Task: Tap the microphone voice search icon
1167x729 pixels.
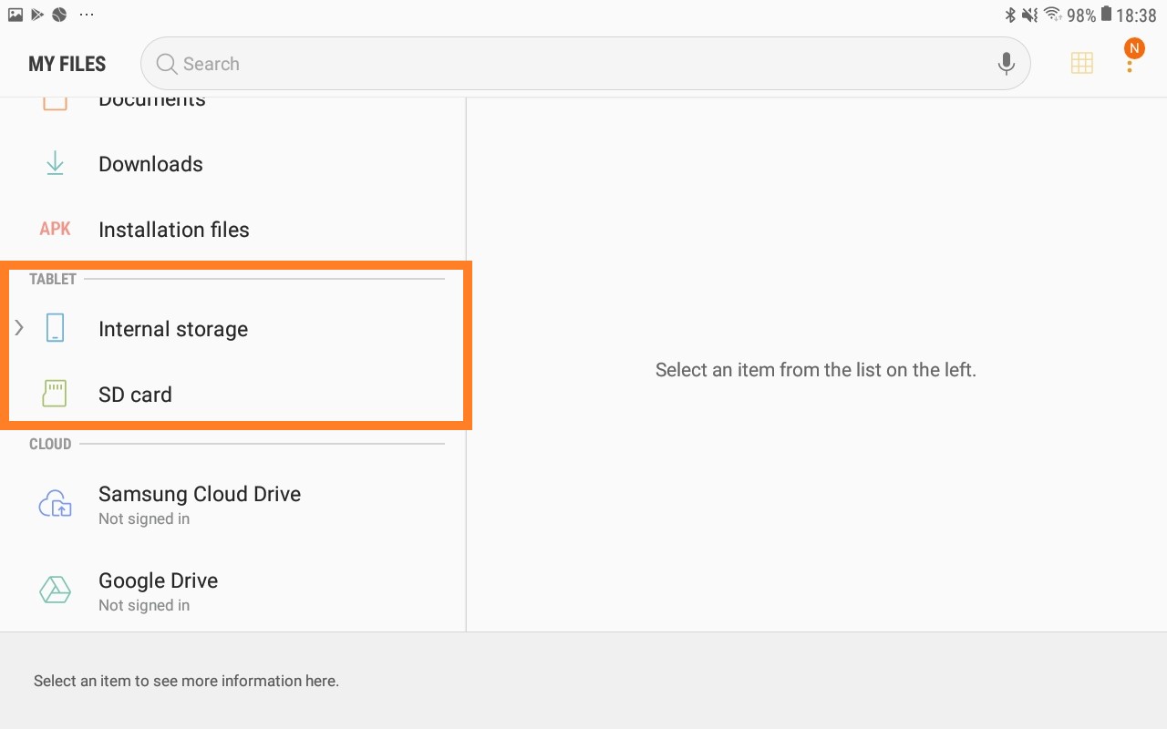Action: point(1006,64)
